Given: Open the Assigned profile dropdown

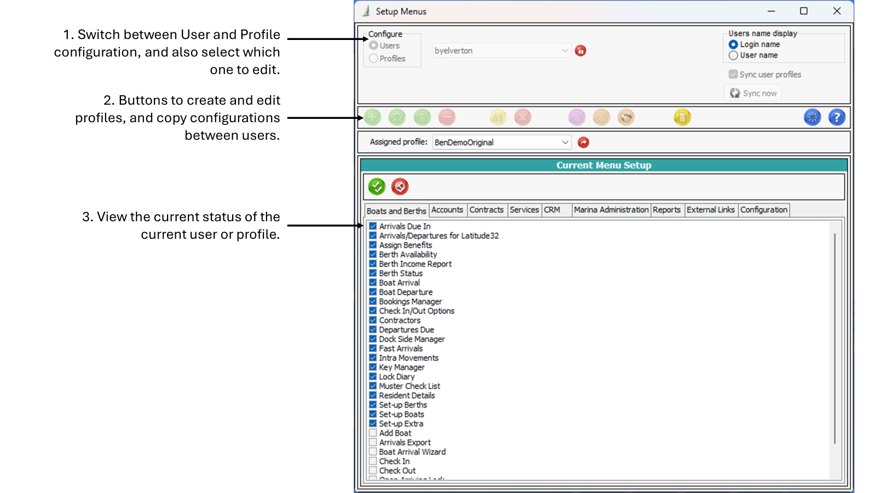Looking at the screenshot, I should point(564,142).
